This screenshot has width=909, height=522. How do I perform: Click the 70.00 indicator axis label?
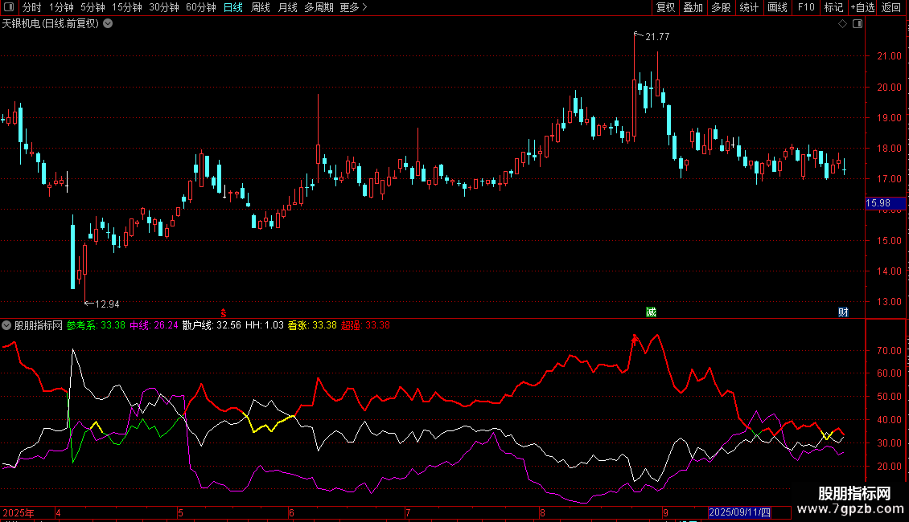pos(889,351)
